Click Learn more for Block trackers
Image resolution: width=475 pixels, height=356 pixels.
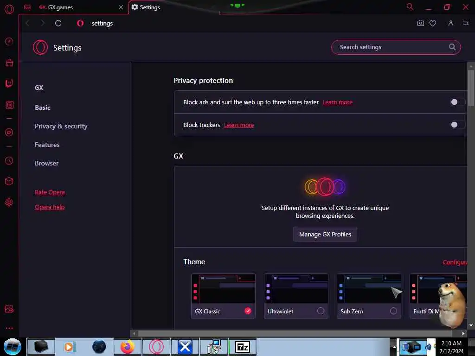[239, 125]
